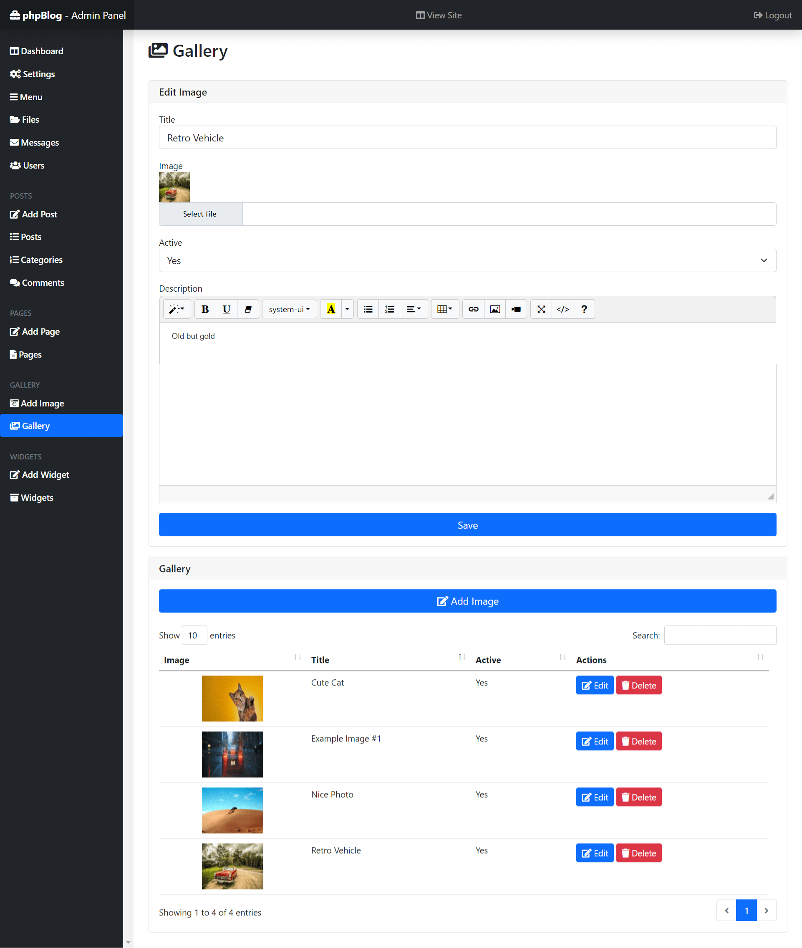
Task: Click the gallery Search input field
Action: click(720, 635)
